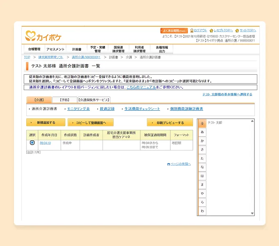Open the モニタリング表 link
Screen dimensions: 279x246
pos(78,109)
